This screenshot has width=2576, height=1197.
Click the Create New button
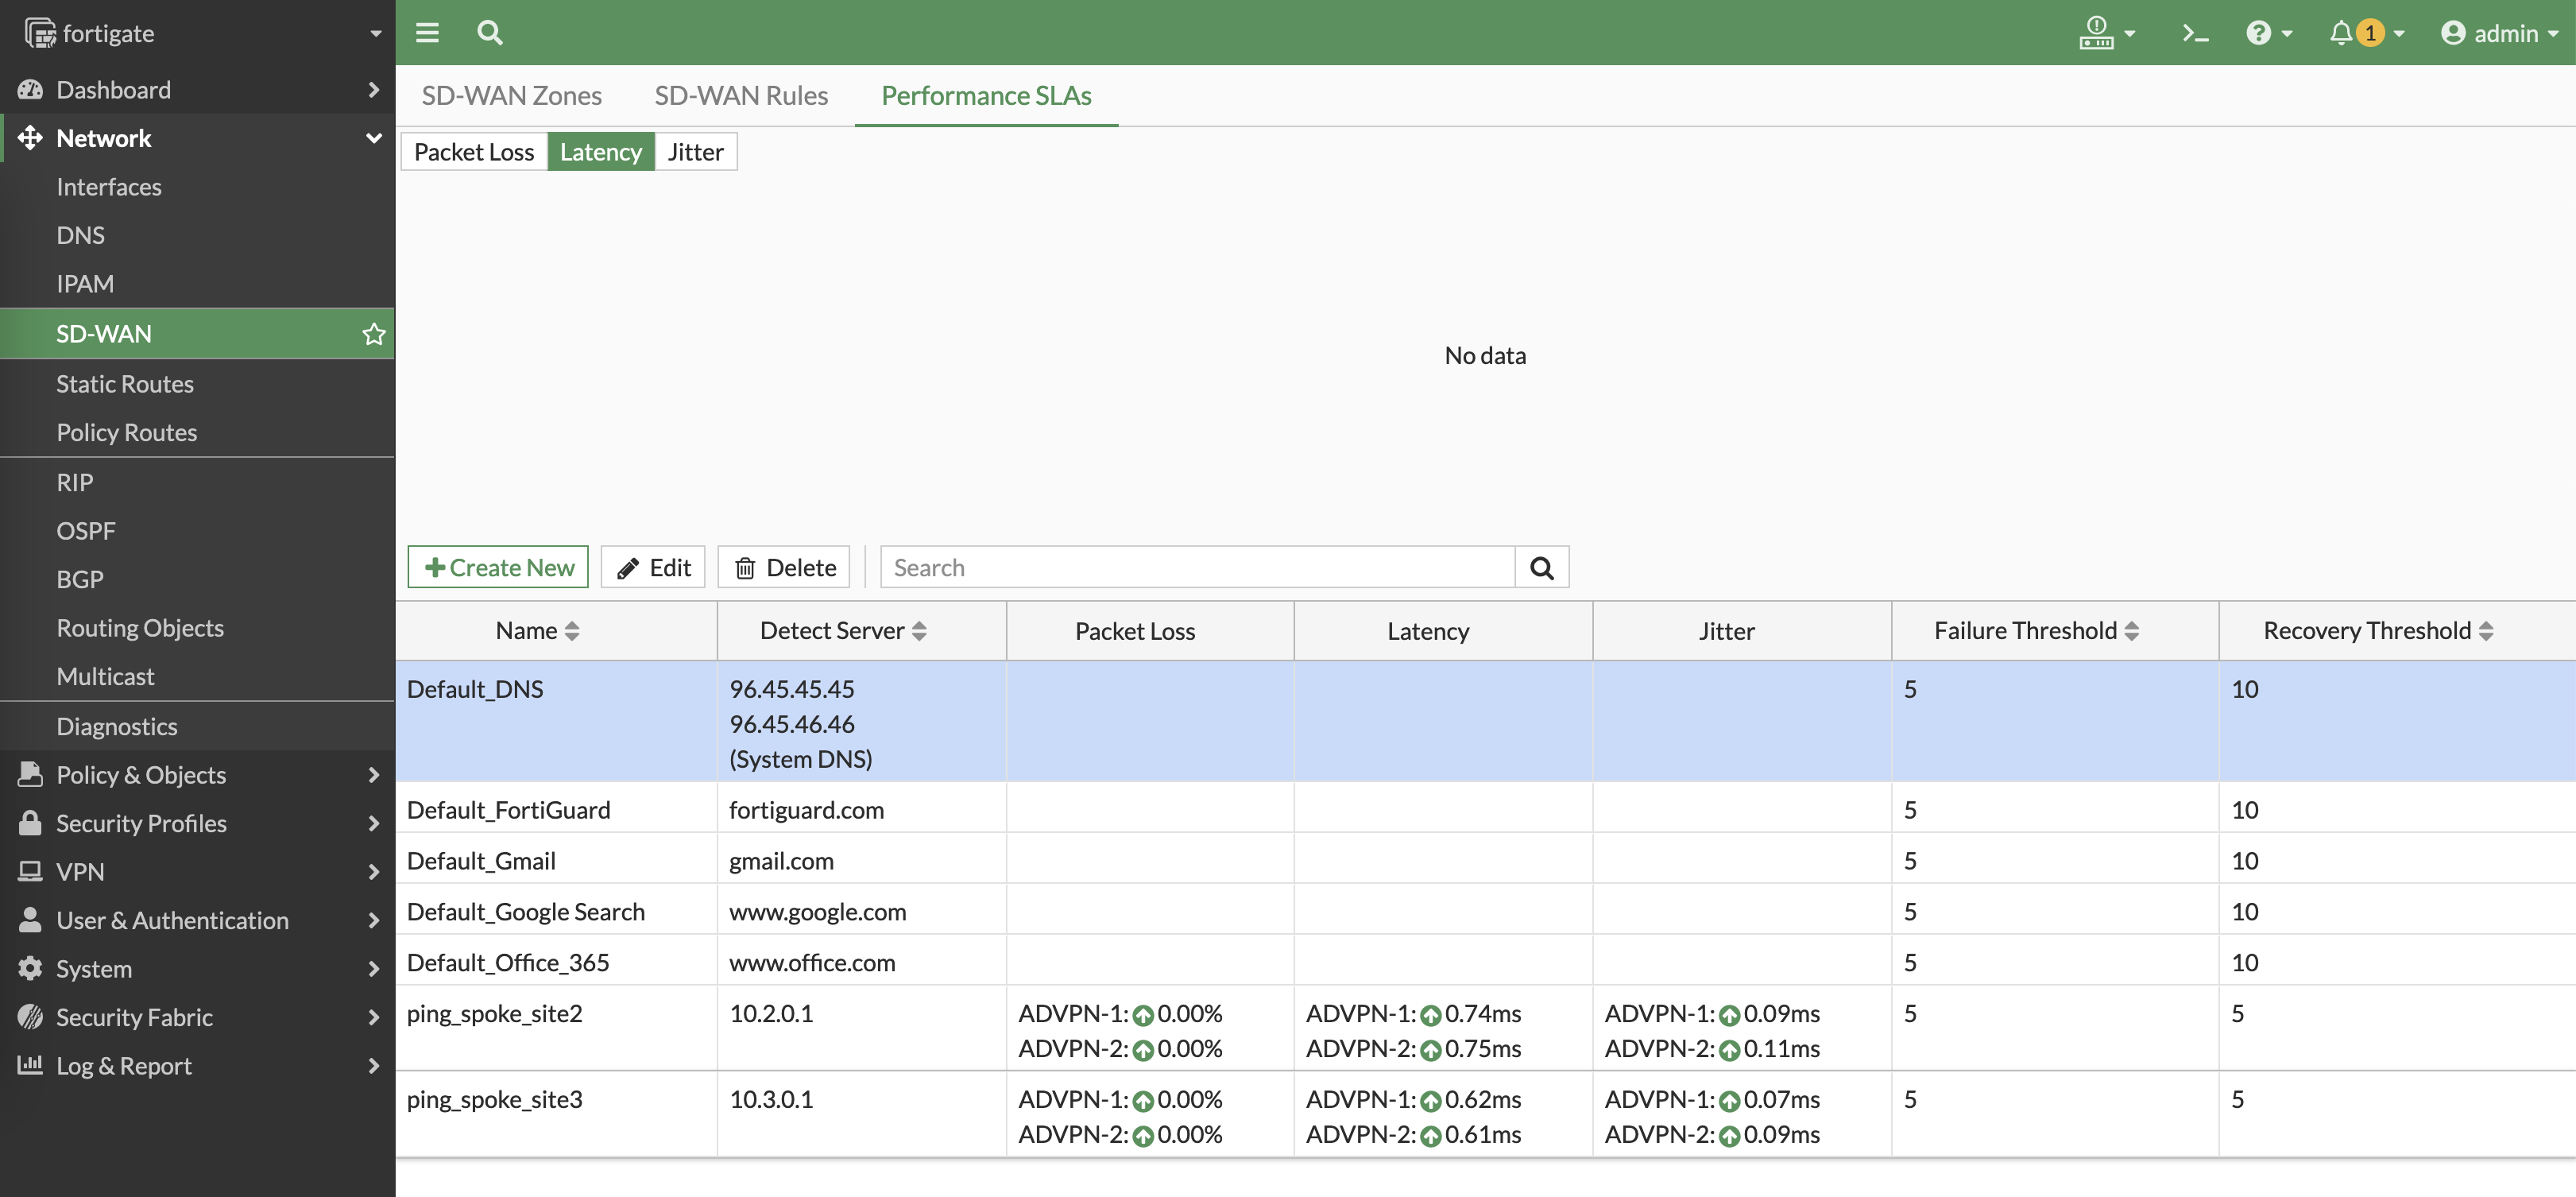point(498,568)
